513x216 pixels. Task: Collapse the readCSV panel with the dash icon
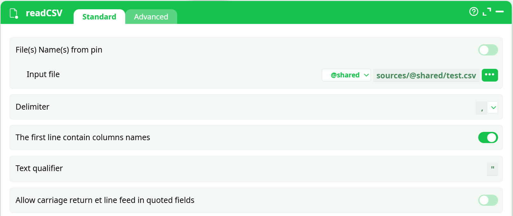coord(500,12)
